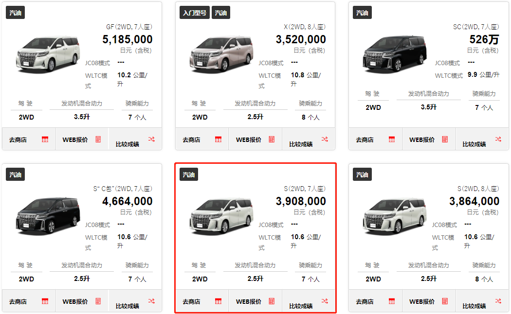Screen dimensions: 511x314
Task: Click the calculator icon on the GF card
Action: click(x=98, y=140)
